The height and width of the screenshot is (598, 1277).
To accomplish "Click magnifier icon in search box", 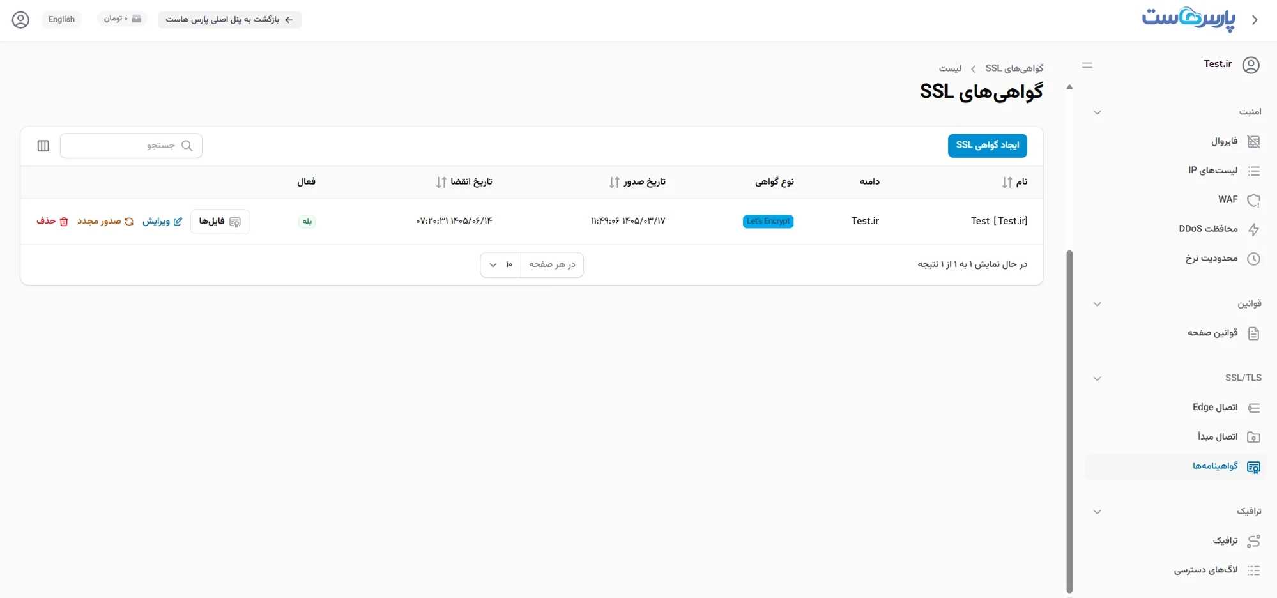I will tap(187, 146).
